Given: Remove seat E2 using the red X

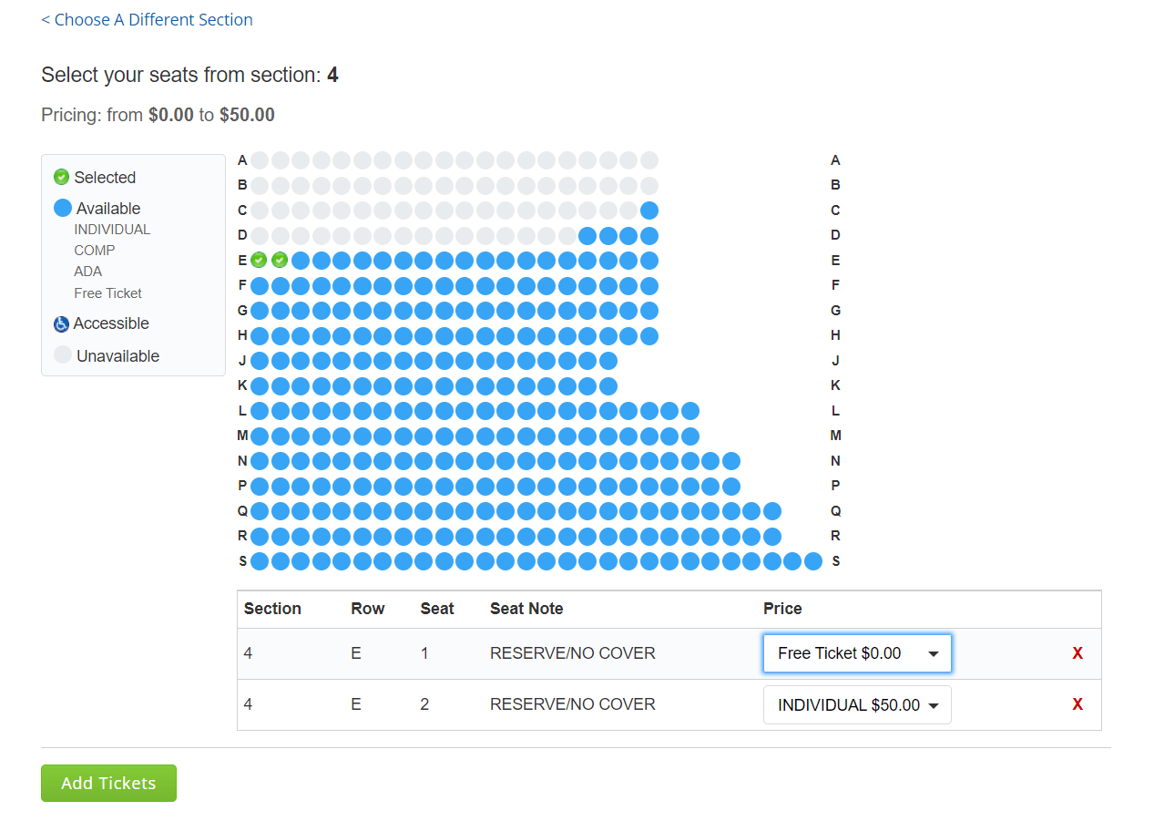Looking at the screenshot, I should (x=1077, y=704).
